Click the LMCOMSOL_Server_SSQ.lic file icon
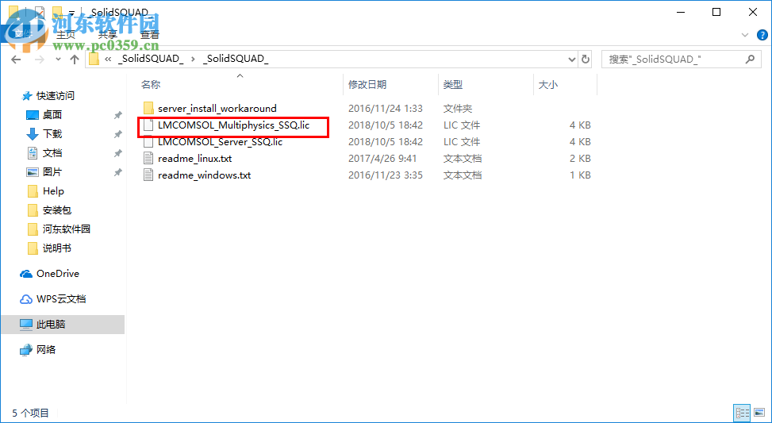Viewport: 772px width, 423px height. (148, 142)
